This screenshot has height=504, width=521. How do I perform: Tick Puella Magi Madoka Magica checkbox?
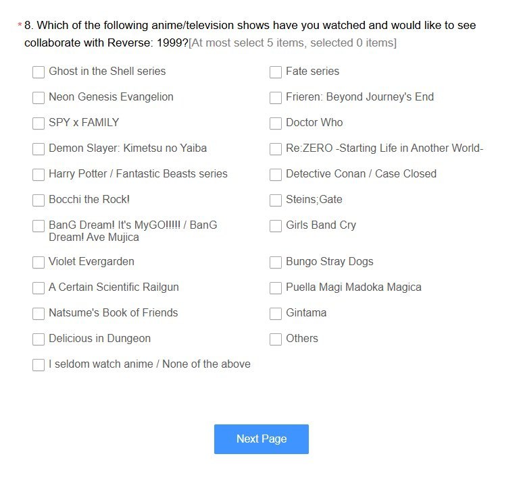(276, 287)
